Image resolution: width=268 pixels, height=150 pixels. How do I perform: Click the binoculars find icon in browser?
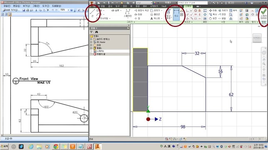coord(97,32)
